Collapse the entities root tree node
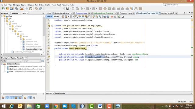The image size is (195, 109). [x=2, y=16]
